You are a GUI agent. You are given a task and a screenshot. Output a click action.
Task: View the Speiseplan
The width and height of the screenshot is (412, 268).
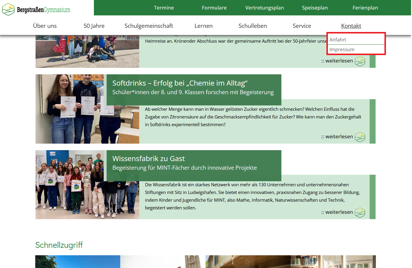[315, 8]
